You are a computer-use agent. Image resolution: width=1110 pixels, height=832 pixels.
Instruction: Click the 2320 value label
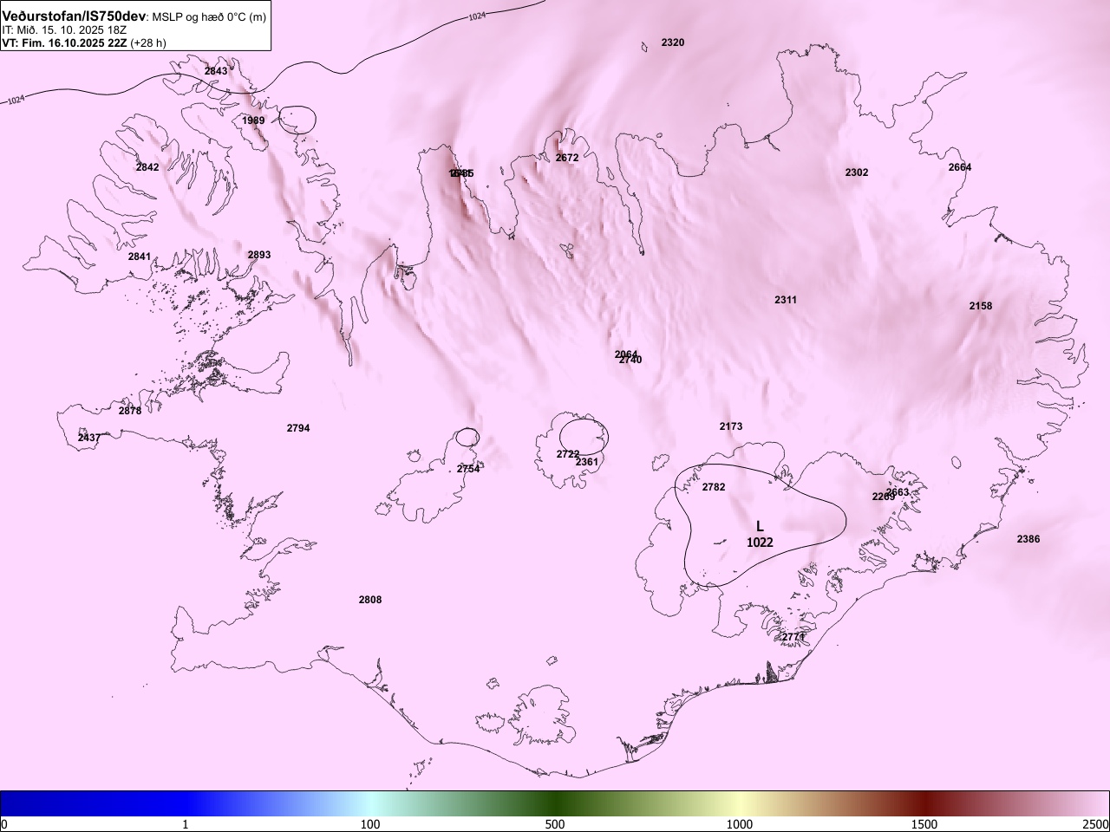673,42
